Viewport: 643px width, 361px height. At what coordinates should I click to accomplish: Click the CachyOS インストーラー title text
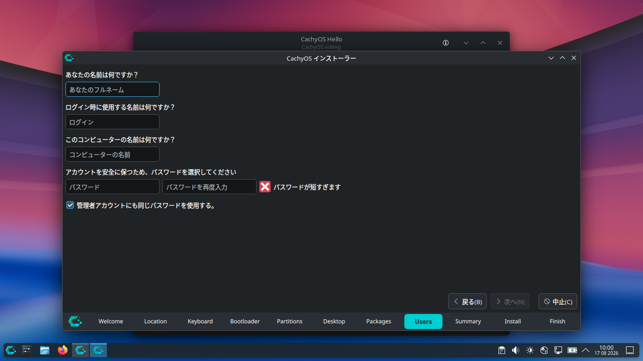321,58
